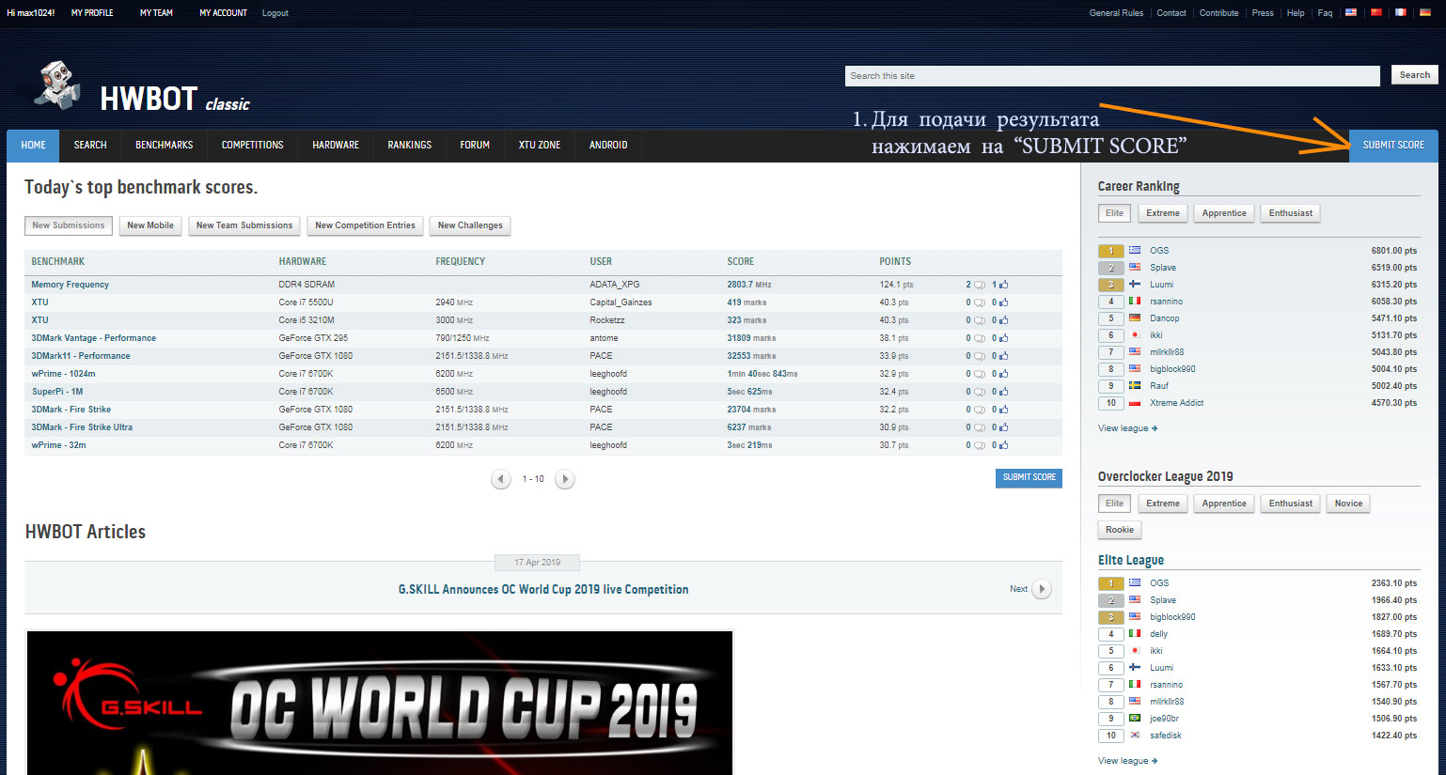Select the Elite tab in Overclocker League 2019

click(1114, 504)
